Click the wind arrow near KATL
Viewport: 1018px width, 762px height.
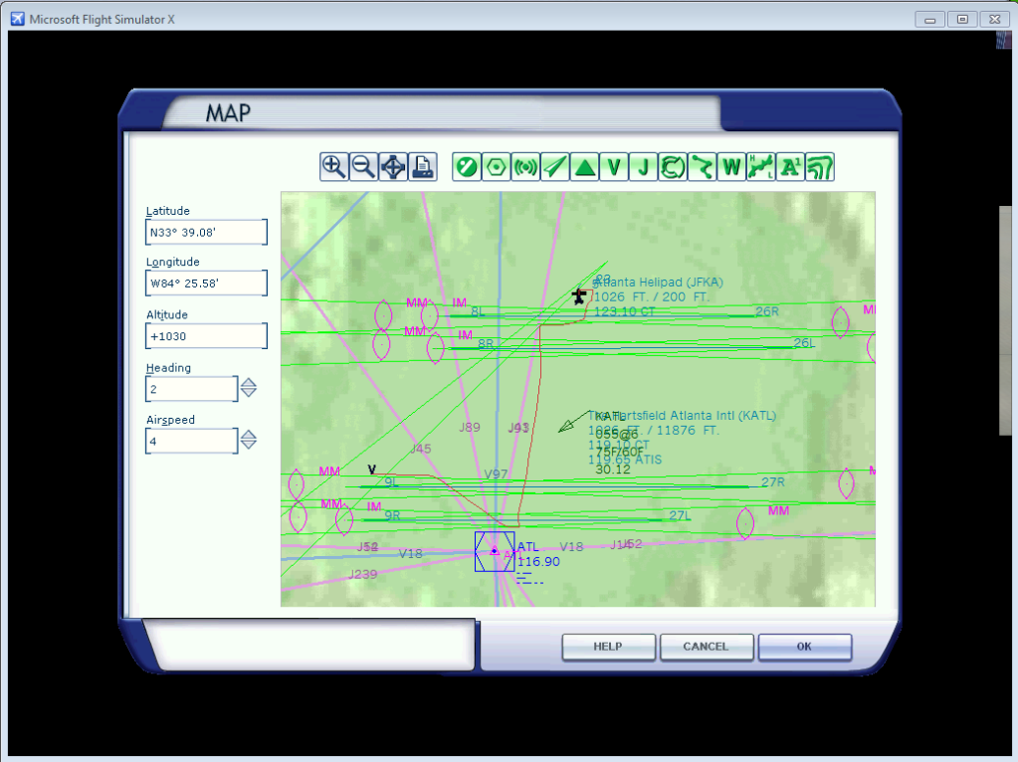(x=573, y=421)
